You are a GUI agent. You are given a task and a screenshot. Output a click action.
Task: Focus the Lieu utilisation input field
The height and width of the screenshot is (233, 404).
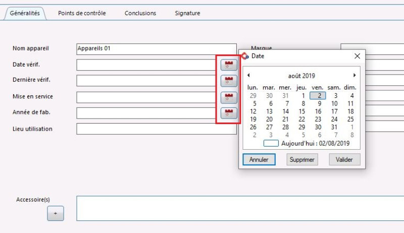click(157, 129)
